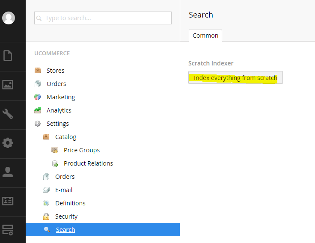Open the Settings section wrench icon
The height and width of the screenshot is (243, 315).
[x=8, y=114]
